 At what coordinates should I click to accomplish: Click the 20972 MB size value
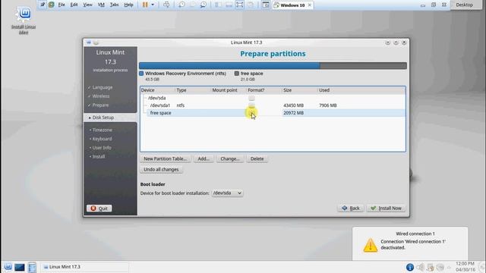294,113
